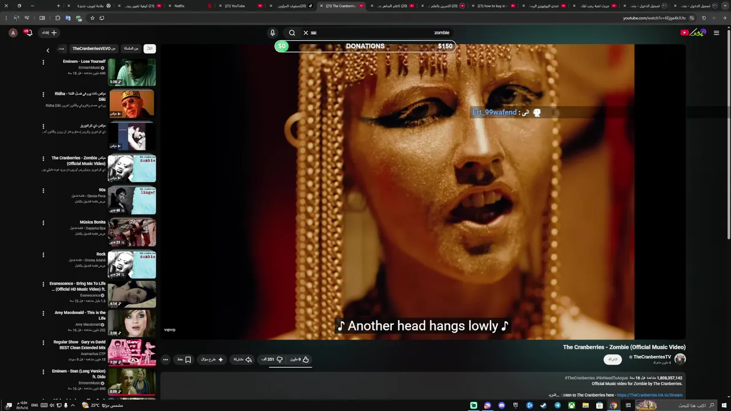731x411 pixels.
Task: Open Telegram from the taskbar
Action: click(x=557, y=405)
